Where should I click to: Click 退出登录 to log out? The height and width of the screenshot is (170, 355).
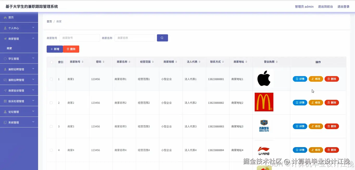pos(344,6)
